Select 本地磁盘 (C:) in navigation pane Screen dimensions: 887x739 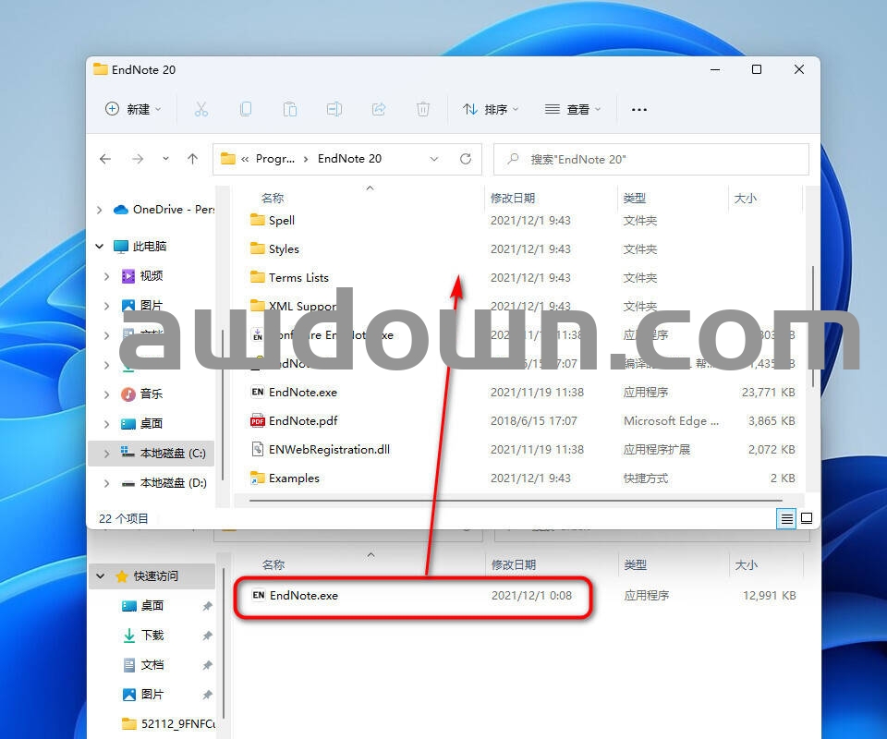click(172, 454)
